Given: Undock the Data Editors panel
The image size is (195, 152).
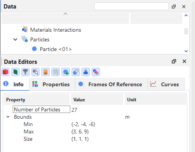Looking at the screenshot, I should tap(174, 61).
